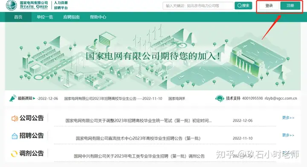The width and height of the screenshot is (307, 167).
Task: Open the 帮助中心 navigation tab
Action: 98,17
